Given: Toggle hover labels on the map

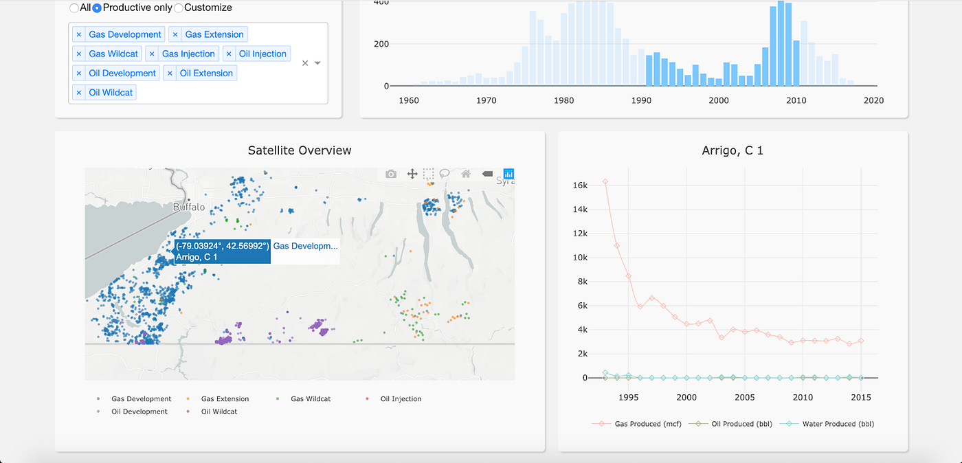Looking at the screenshot, I should tap(487, 174).
